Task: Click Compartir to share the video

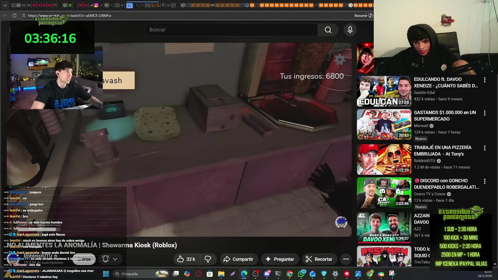Action: pyautogui.click(x=238, y=259)
